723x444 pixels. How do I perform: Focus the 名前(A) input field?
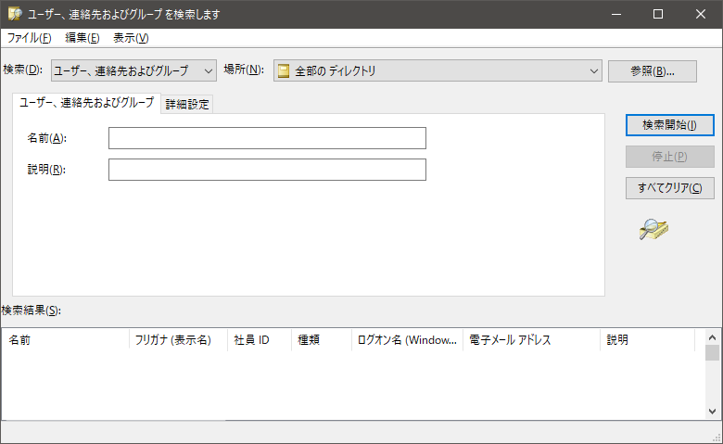[x=268, y=138]
